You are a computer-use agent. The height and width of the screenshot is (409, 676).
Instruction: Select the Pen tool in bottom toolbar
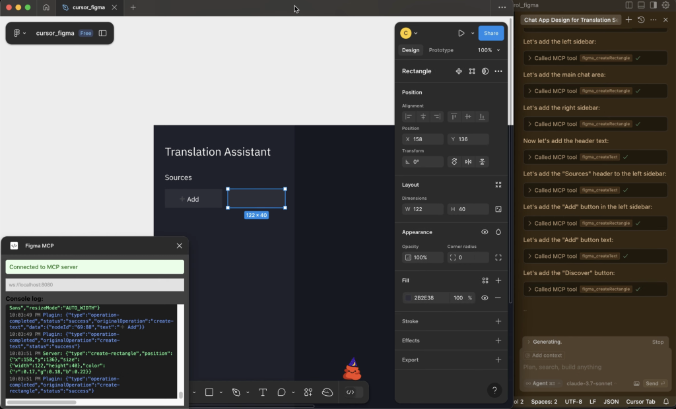236,392
